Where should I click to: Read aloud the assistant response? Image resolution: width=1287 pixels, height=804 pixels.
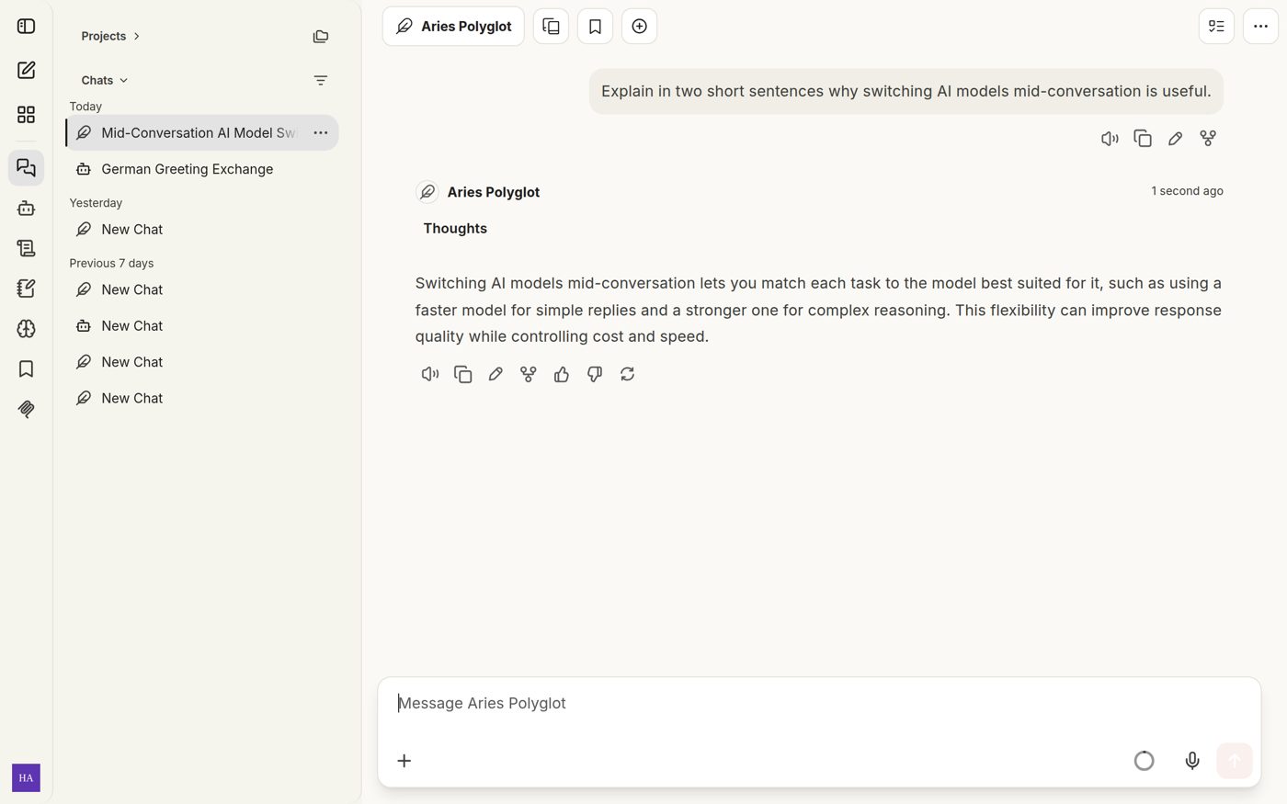[x=430, y=374]
